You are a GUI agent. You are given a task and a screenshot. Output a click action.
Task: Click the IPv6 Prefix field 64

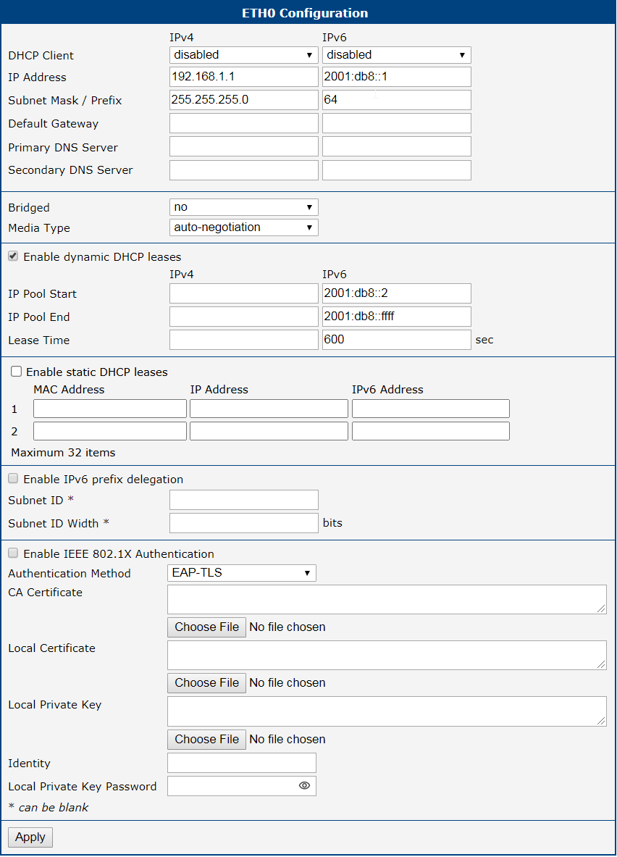point(397,100)
